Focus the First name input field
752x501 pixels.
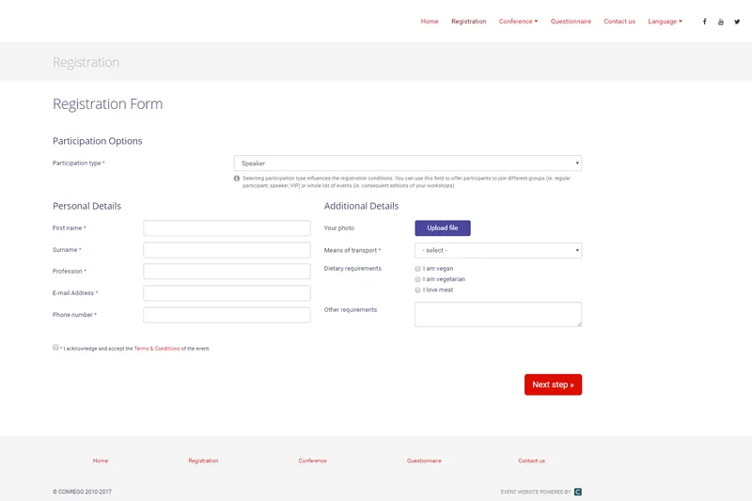[227, 228]
